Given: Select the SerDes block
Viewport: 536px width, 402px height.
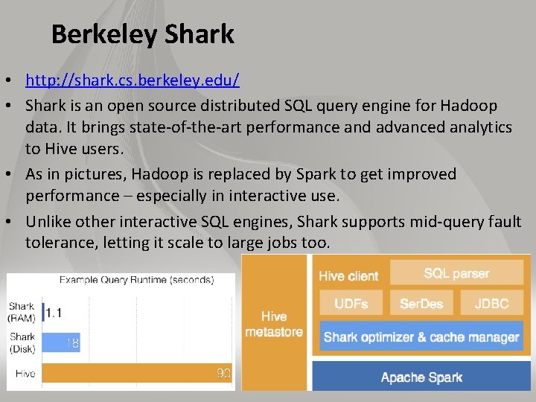Looking at the screenshot, I should point(421,303).
